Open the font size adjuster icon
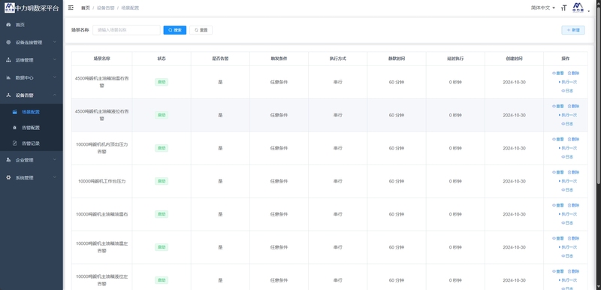The height and width of the screenshot is (290, 601). coord(563,8)
